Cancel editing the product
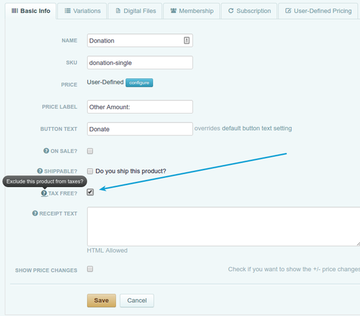The image size is (360, 316). (x=137, y=300)
